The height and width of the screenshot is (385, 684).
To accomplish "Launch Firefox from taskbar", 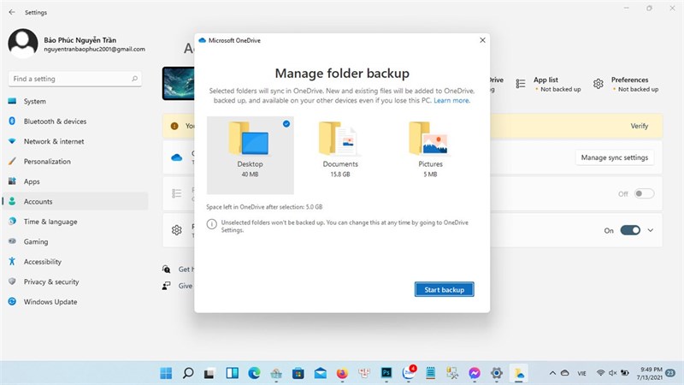I will 343,373.
